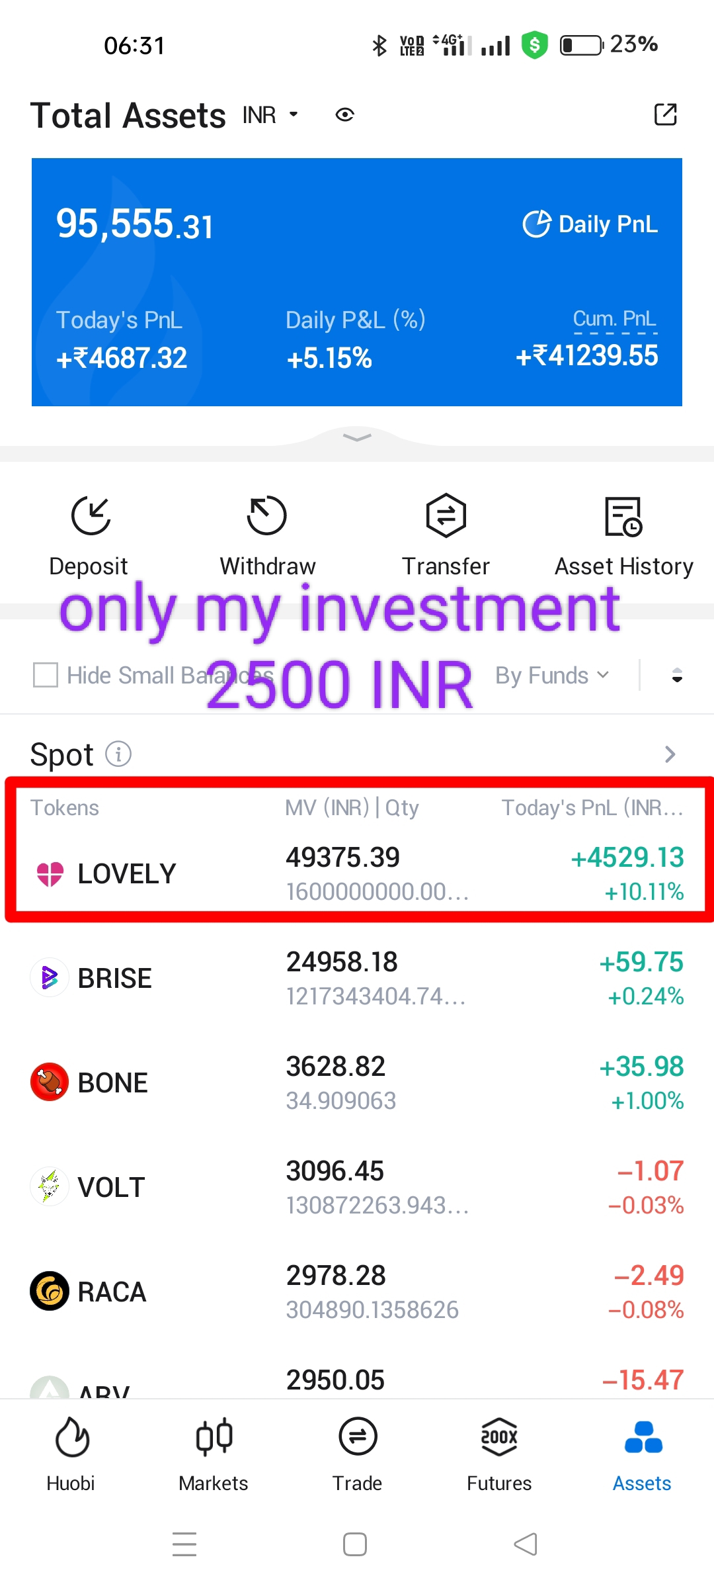Tap the Deposit icon

pos(91,515)
